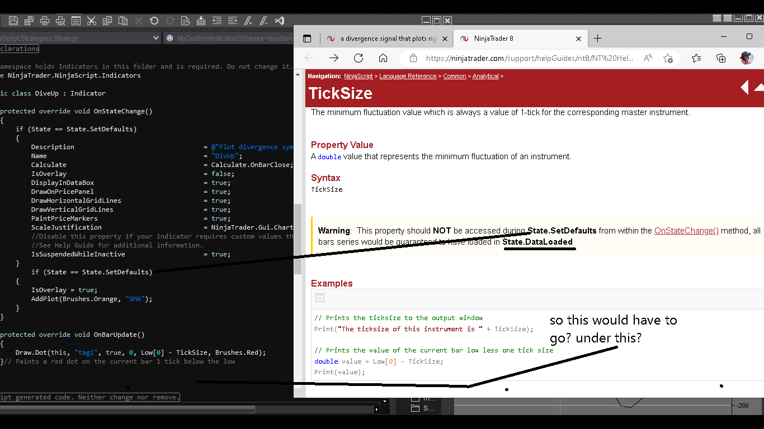Add this page to favorites
This screenshot has width=764, height=429.
tap(668, 58)
